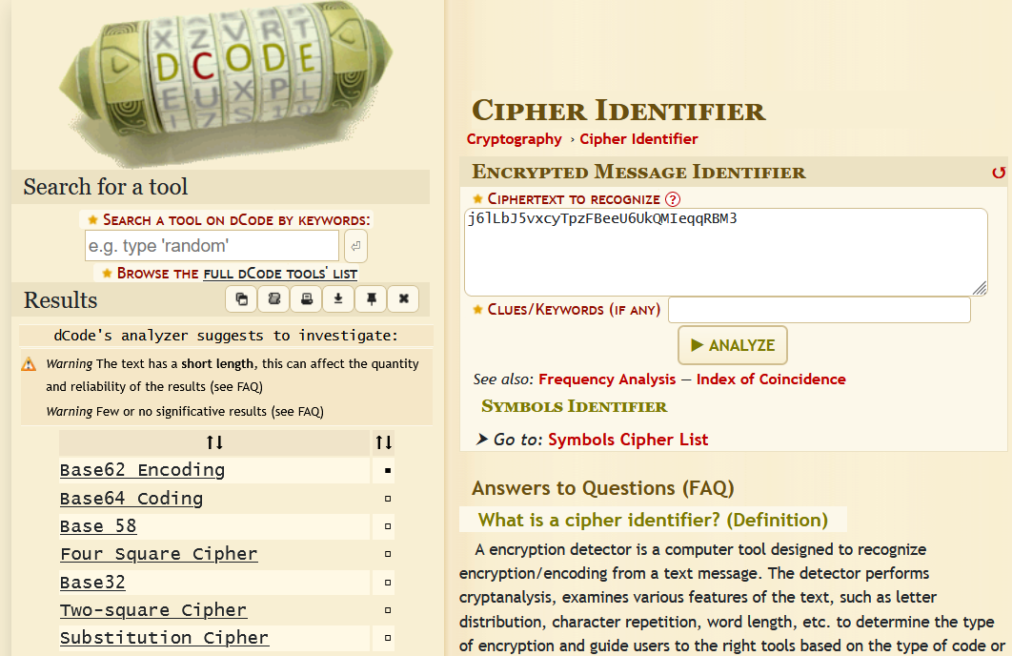Click the copy results icon
Image resolution: width=1012 pixels, height=656 pixels.
click(x=241, y=299)
